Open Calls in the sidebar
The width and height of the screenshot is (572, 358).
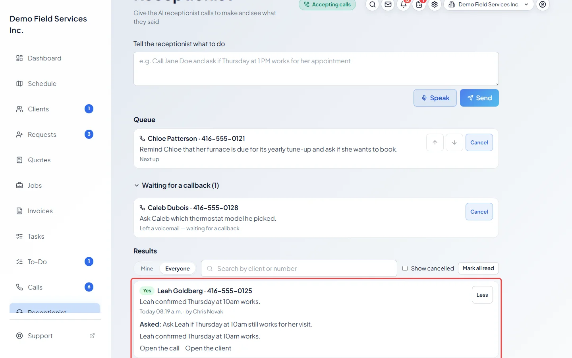coord(54,287)
